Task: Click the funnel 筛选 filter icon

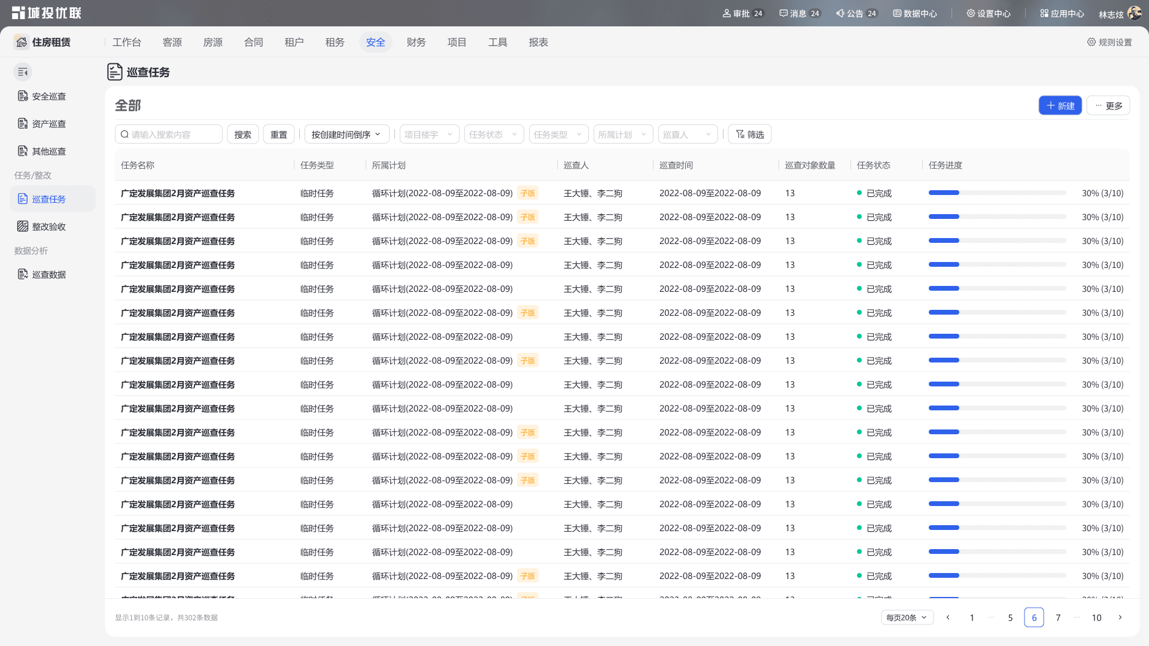Action: point(740,135)
